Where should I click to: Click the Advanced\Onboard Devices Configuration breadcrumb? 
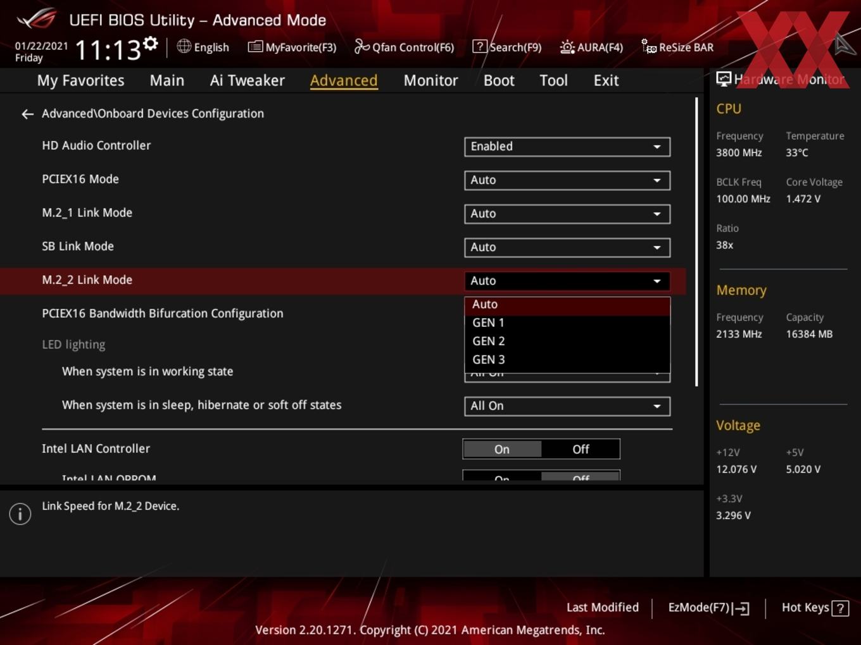tap(153, 114)
